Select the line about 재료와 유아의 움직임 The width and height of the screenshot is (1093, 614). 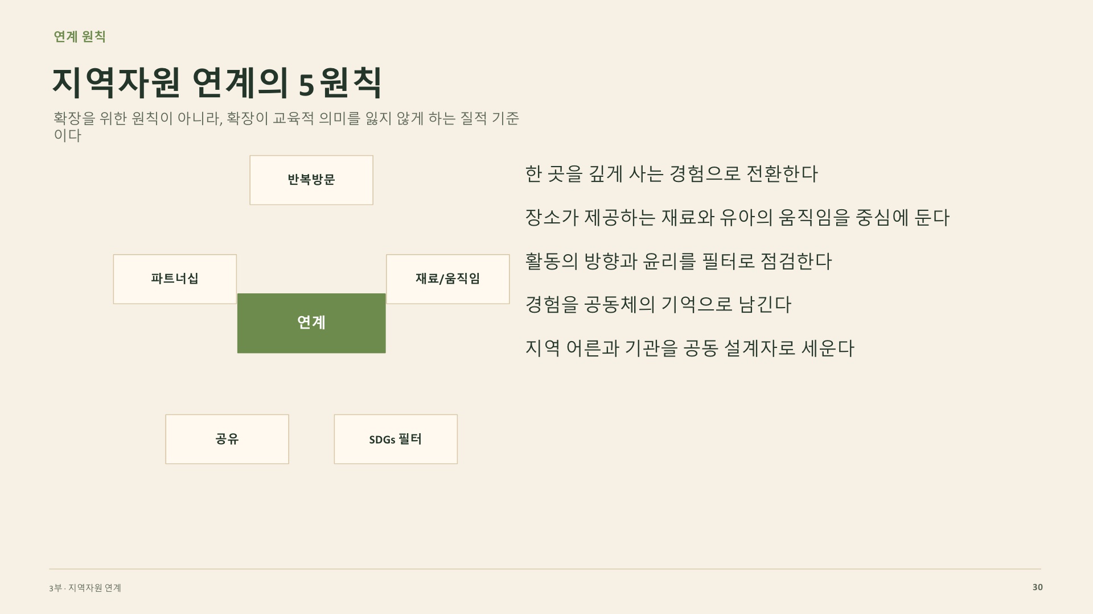[737, 218]
